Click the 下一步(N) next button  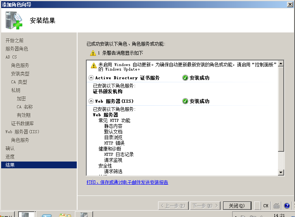(x=205, y=206)
